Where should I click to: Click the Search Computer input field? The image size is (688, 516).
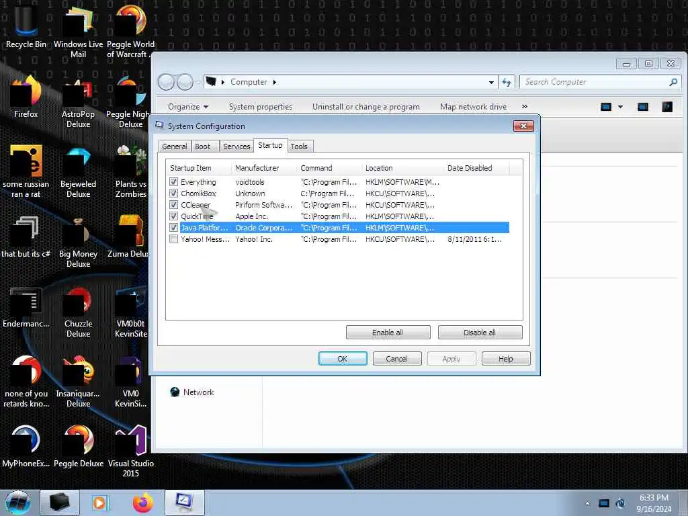(595, 82)
